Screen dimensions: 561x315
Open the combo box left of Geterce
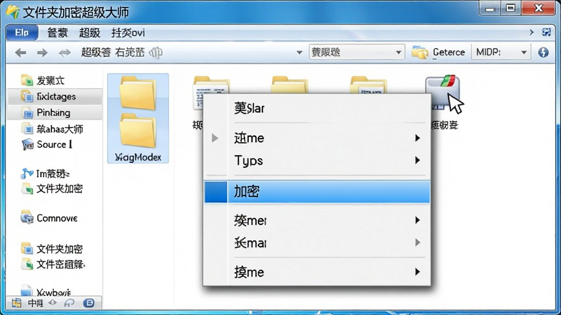(357, 52)
